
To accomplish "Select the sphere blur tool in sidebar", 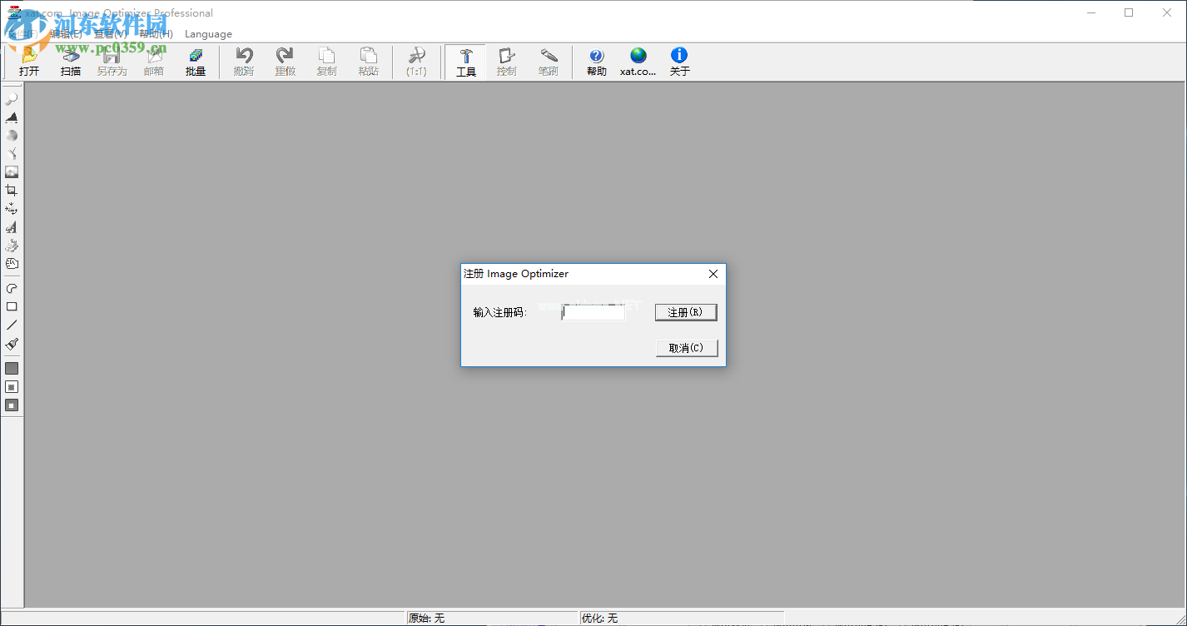I will click(12, 136).
